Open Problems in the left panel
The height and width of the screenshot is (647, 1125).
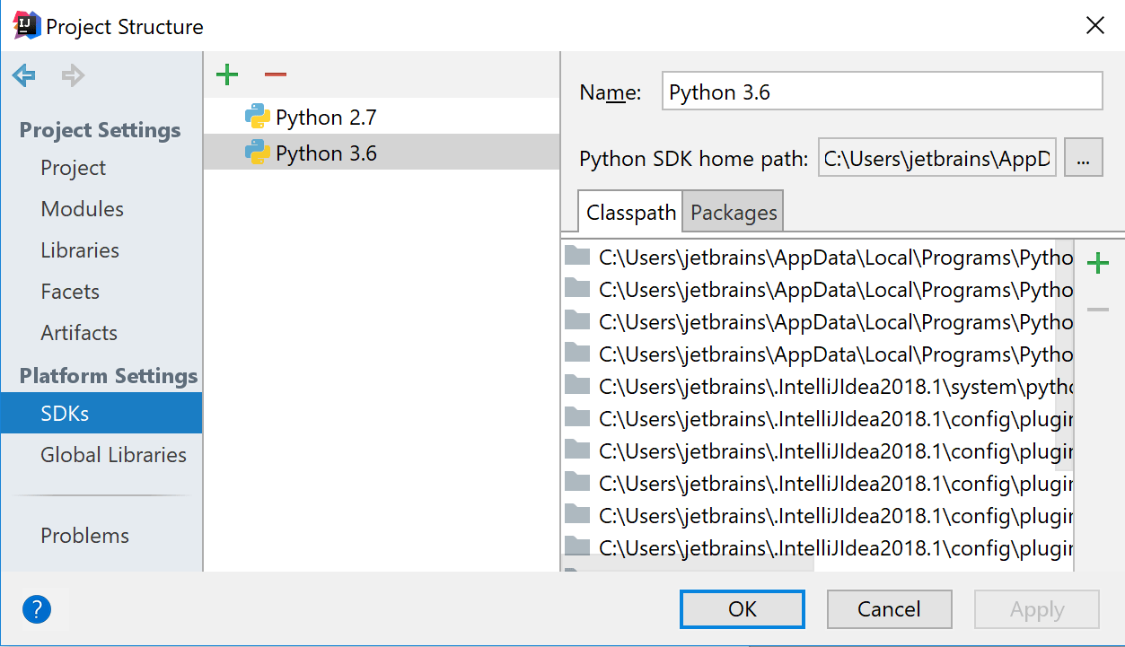tap(84, 535)
